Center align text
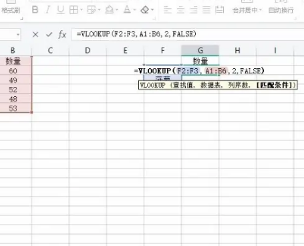The image size is (304, 246). pos(180,10)
